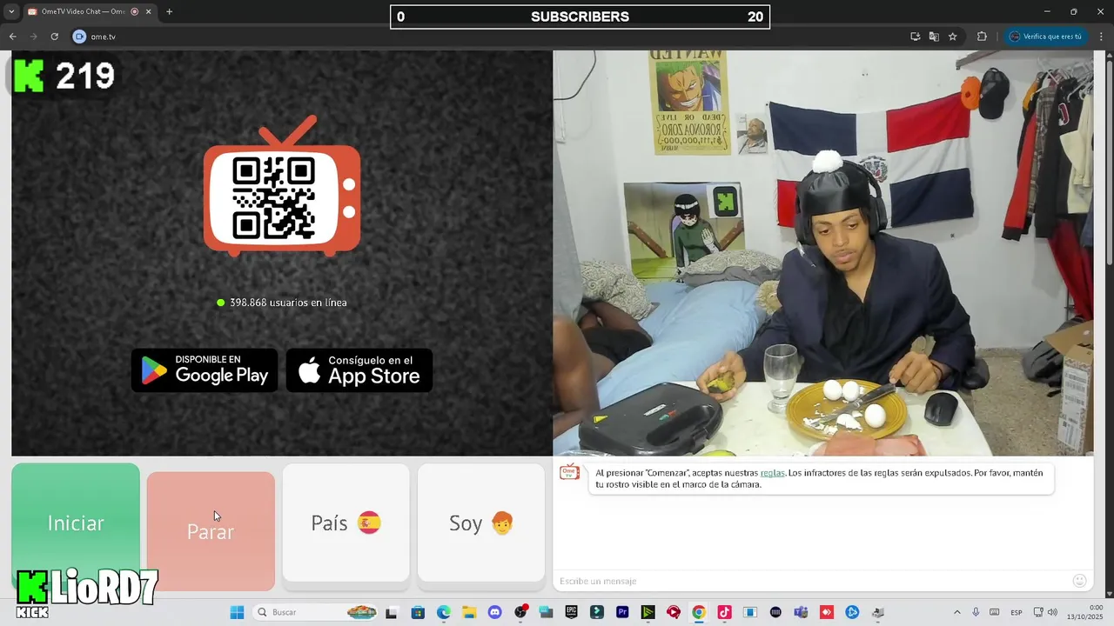Open the browser extensions puzzle icon
The image size is (1114, 626).
pyautogui.click(x=982, y=37)
